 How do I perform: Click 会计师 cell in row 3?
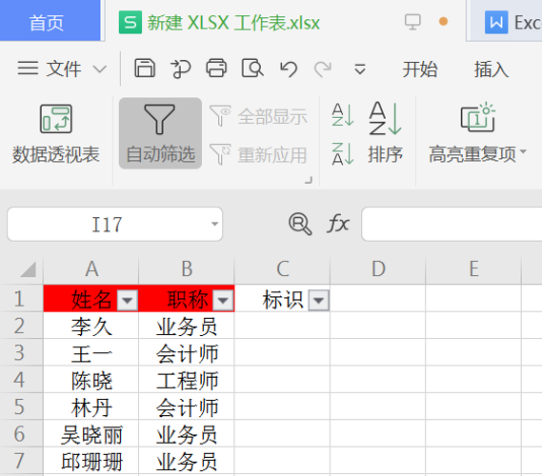187,352
